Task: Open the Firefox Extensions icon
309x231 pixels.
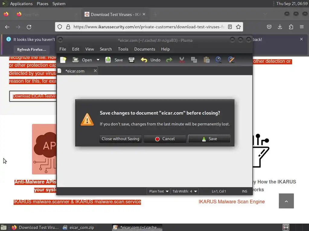Action: point(291,27)
